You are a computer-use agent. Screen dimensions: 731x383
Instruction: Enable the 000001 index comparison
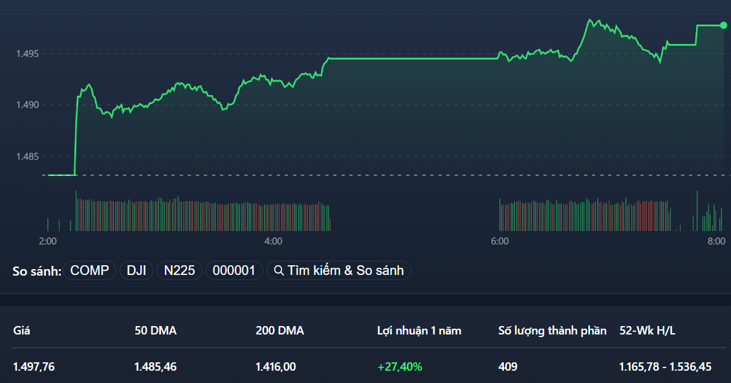point(234,270)
